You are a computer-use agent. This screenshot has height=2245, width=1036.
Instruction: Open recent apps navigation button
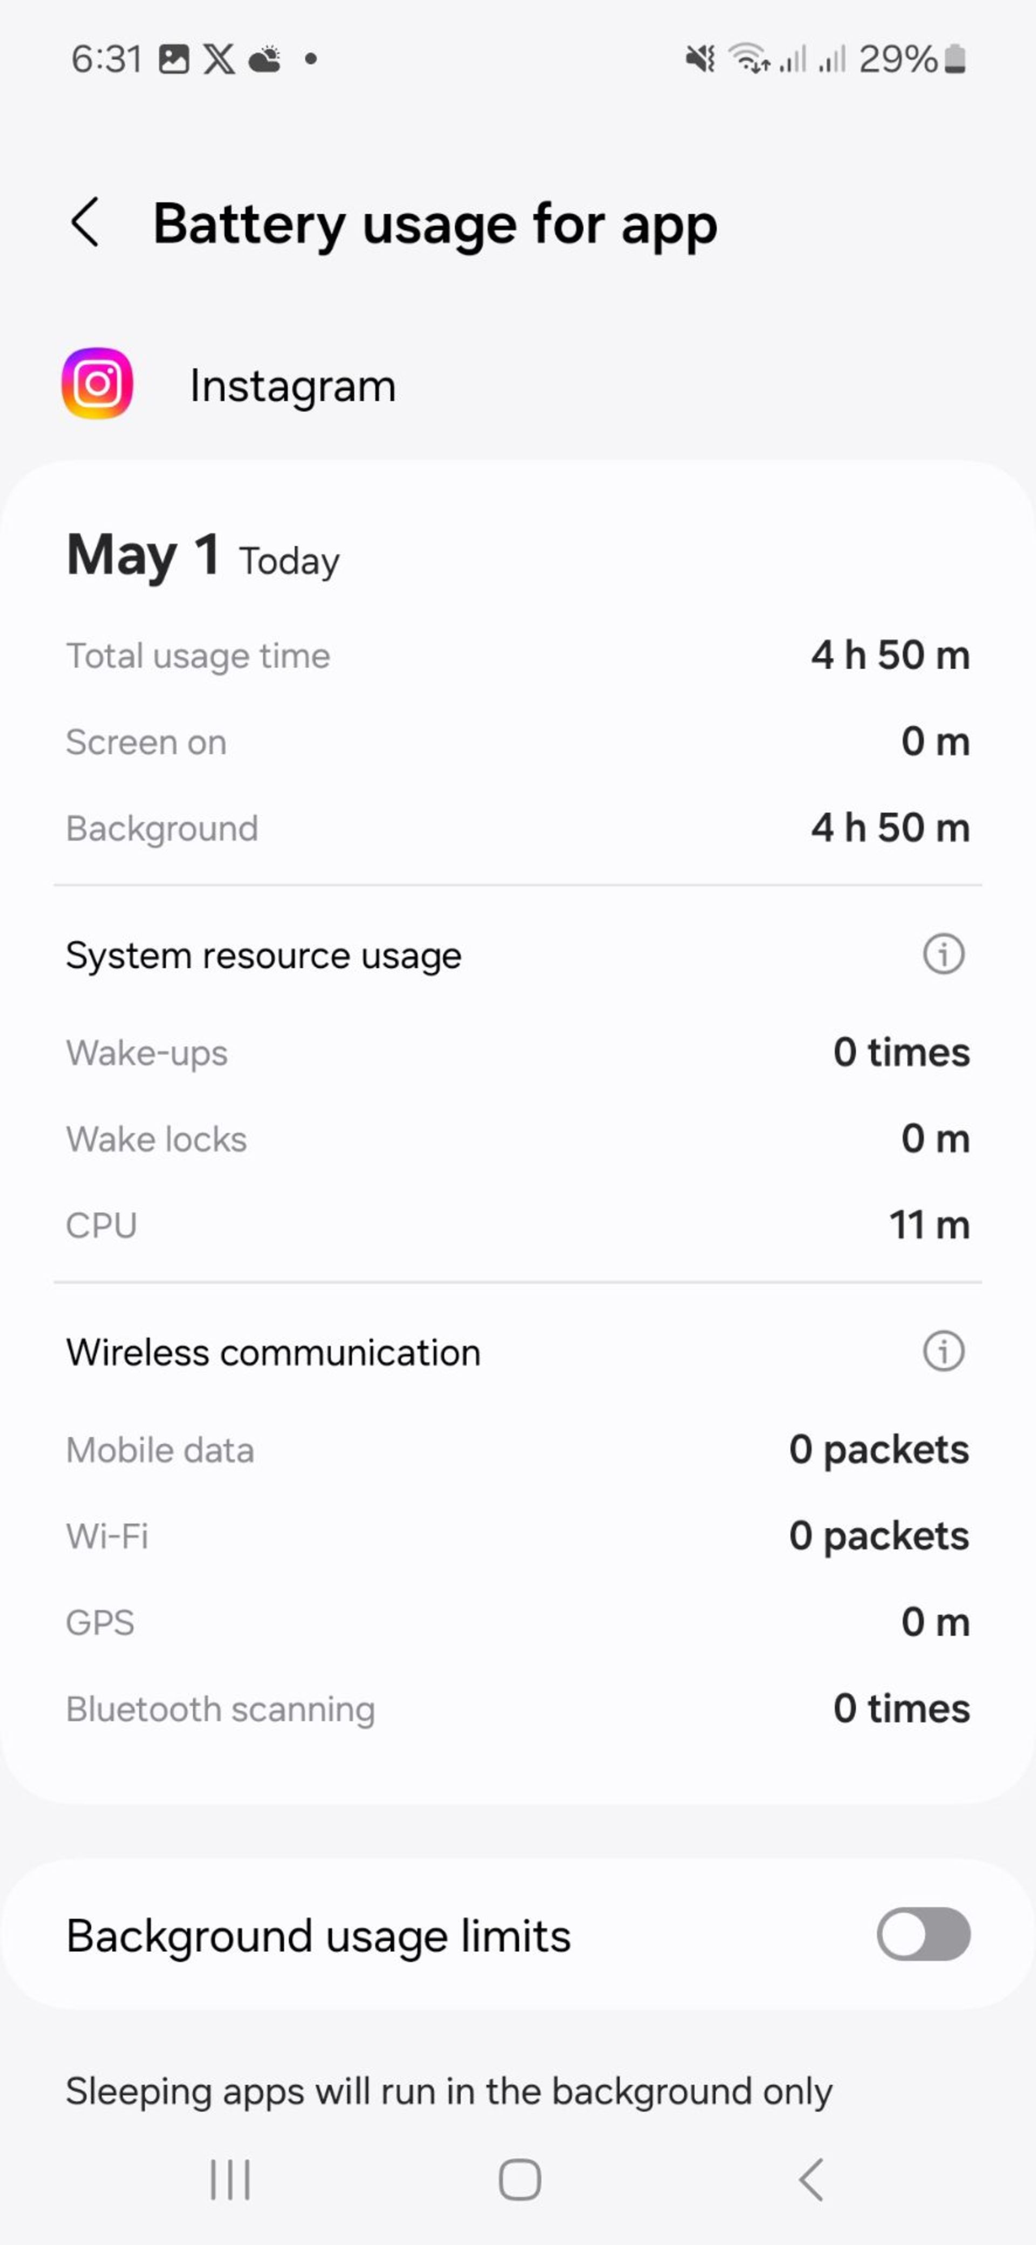click(230, 2179)
